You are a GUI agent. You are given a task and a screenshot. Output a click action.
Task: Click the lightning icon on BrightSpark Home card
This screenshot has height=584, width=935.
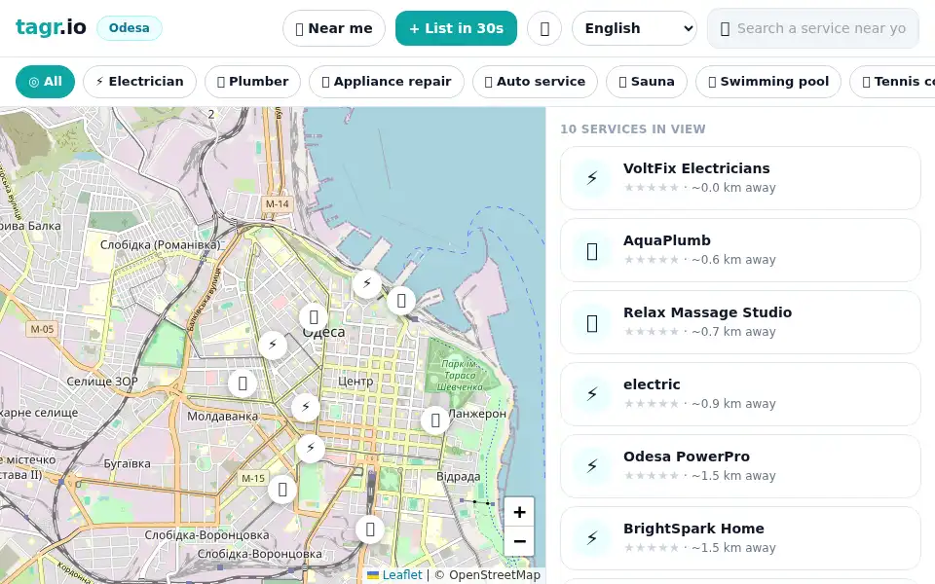(x=591, y=538)
